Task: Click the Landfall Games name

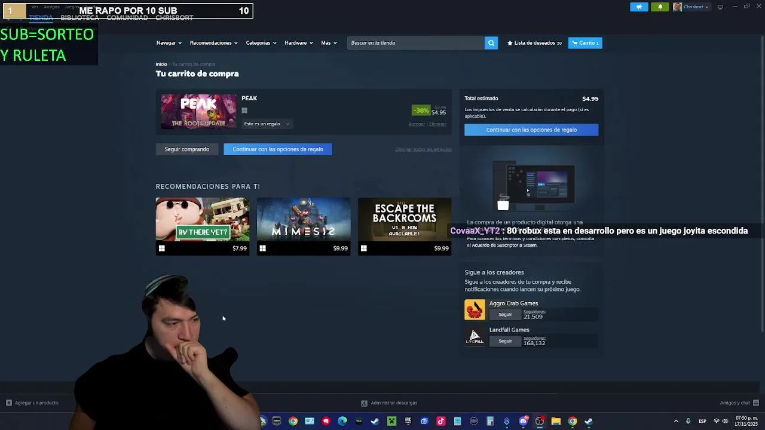Action: (x=509, y=330)
